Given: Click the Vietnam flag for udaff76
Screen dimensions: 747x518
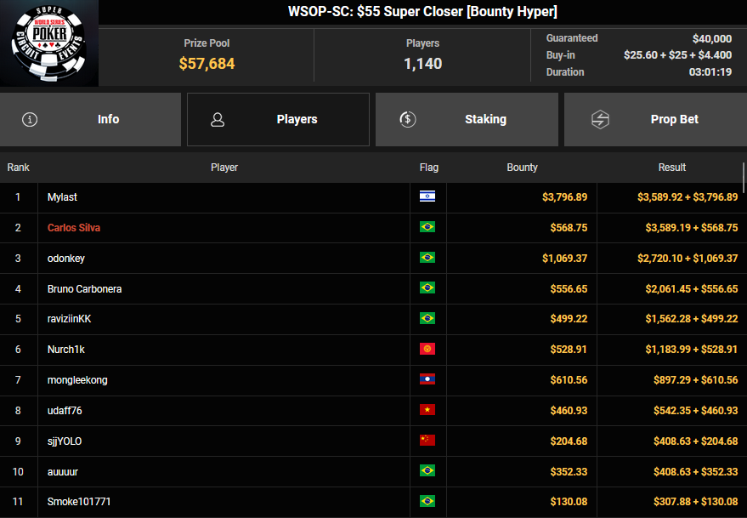Looking at the screenshot, I should [x=427, y=411].
